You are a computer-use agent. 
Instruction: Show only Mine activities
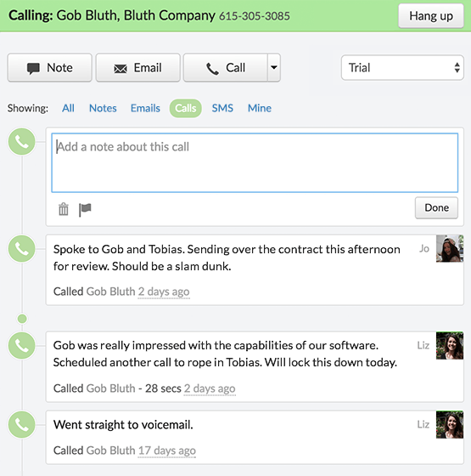[260, 108]
